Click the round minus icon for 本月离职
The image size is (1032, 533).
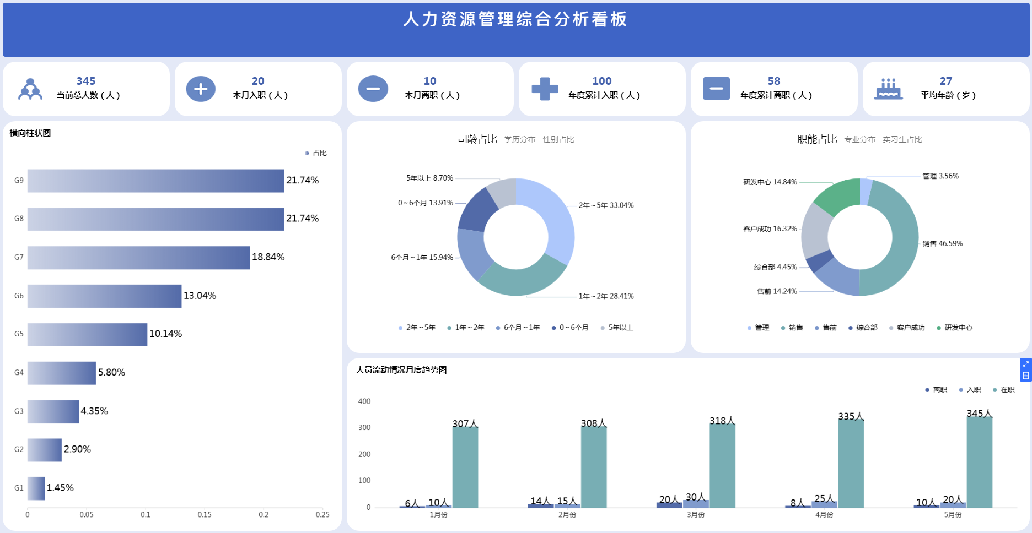click(x=373, y=89)
